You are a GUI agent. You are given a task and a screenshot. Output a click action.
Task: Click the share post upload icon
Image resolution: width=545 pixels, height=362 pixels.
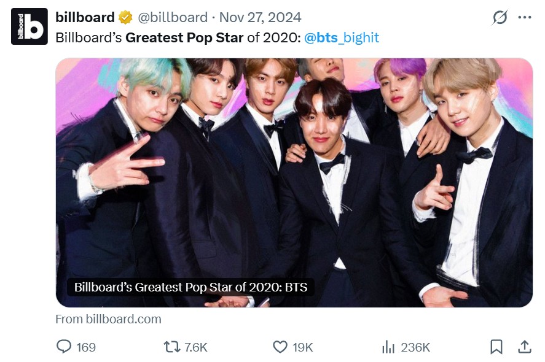tap(524, 347)
